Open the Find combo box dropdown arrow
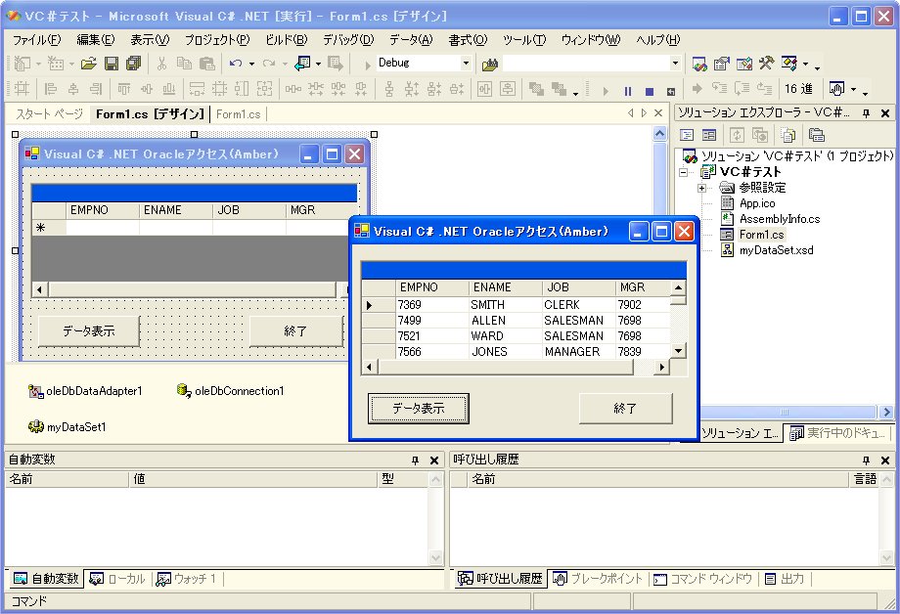Viewport: 900px width, 614px height. click(676, 64)
